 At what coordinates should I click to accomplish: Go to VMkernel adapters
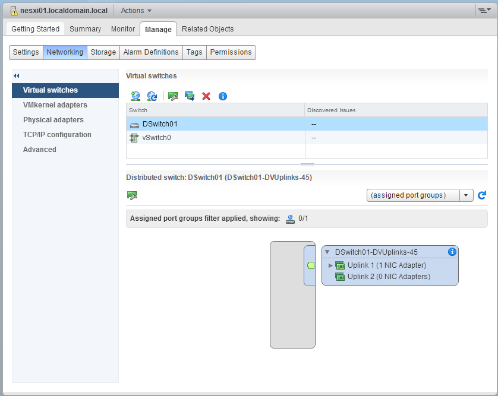[55, 105]
